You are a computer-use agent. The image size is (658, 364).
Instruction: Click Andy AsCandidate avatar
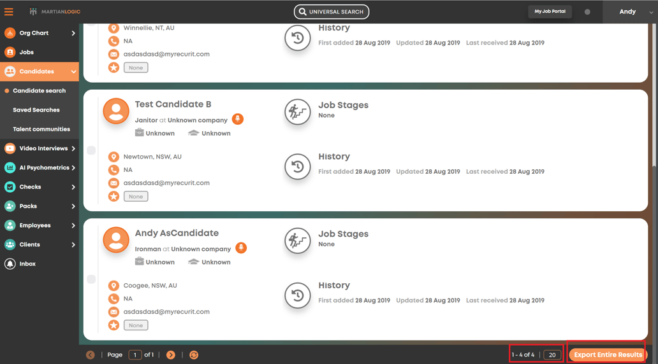point(116,240)
